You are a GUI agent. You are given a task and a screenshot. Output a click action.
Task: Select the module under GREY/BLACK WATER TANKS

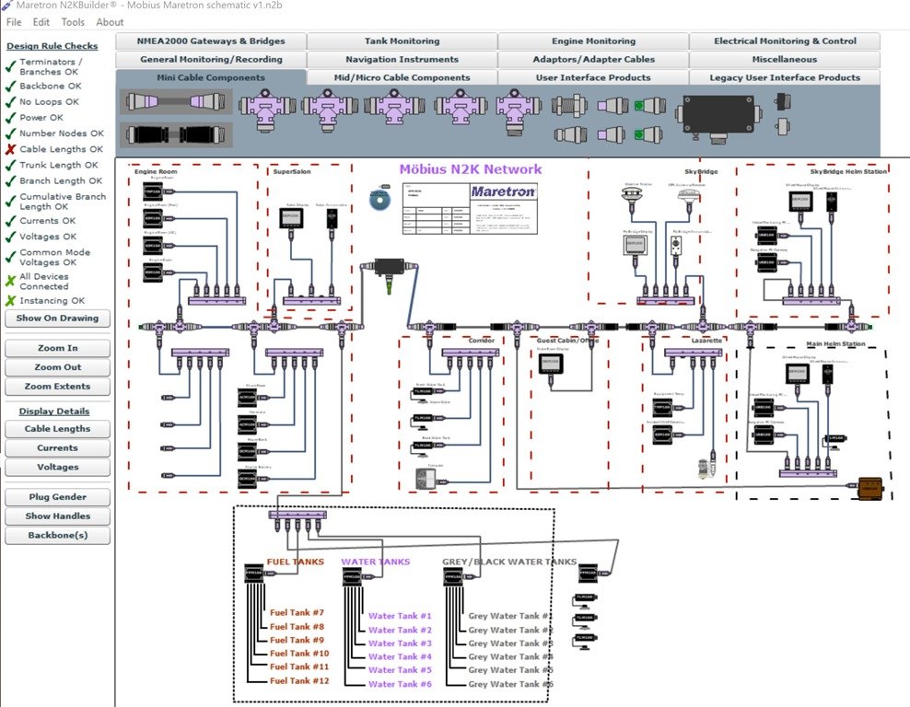click(x=453, y=577)
